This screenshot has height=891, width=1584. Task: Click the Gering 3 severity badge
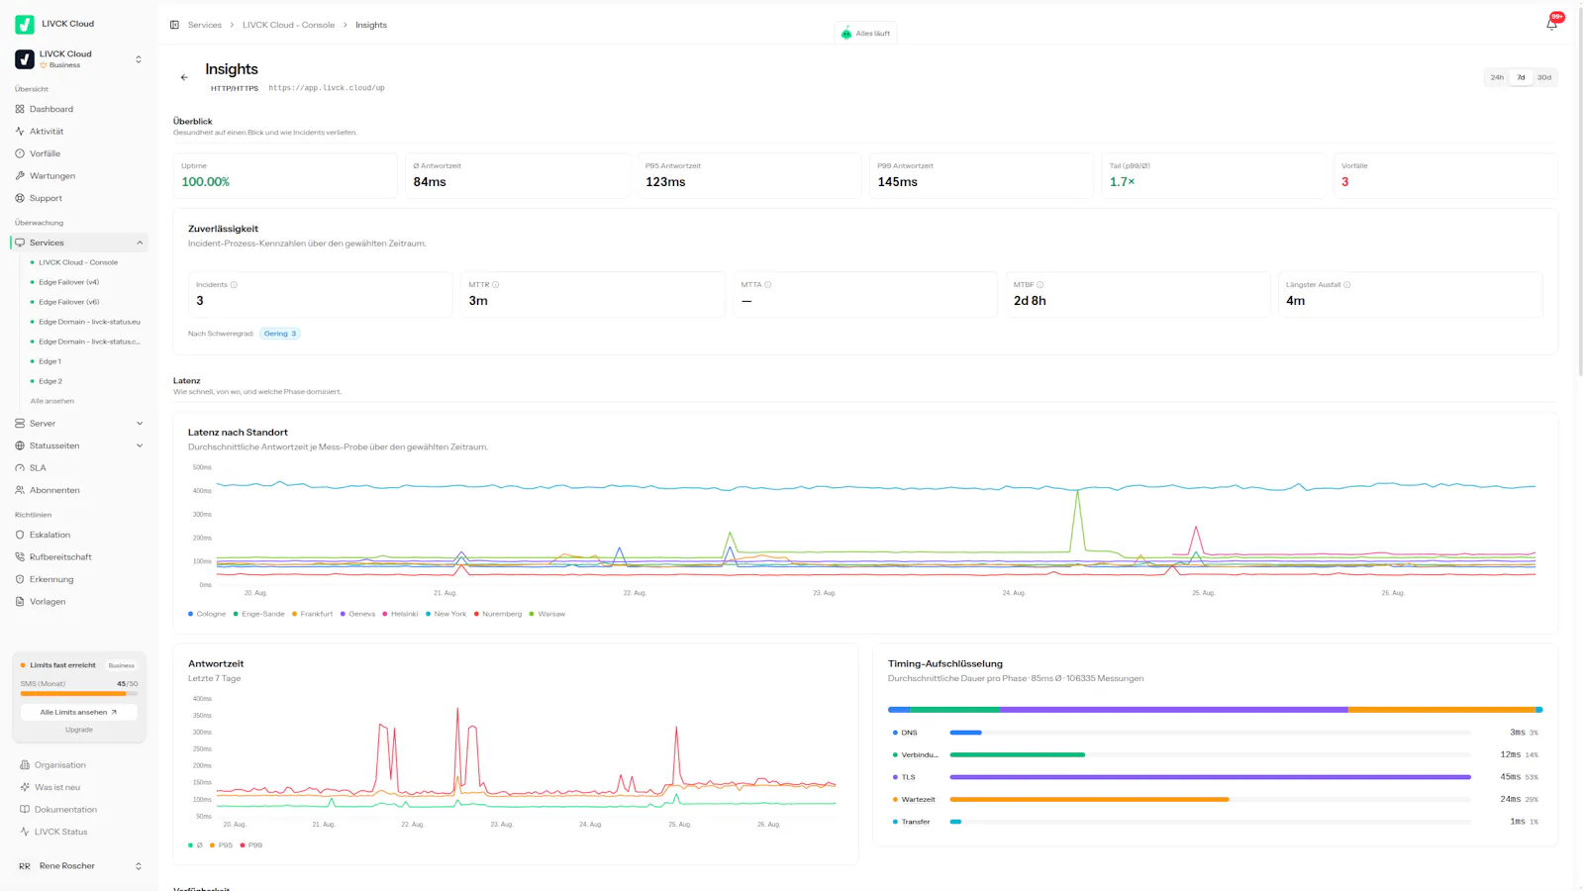pos(280,334)
